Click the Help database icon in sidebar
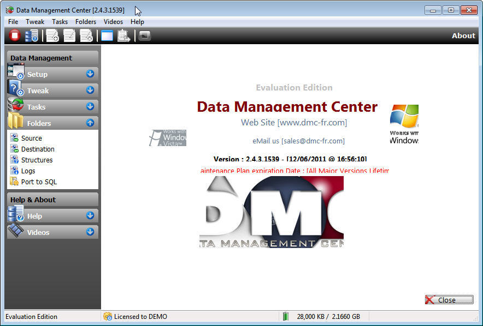The height and width of the screenshot is (326, 483). click(16, 214)
